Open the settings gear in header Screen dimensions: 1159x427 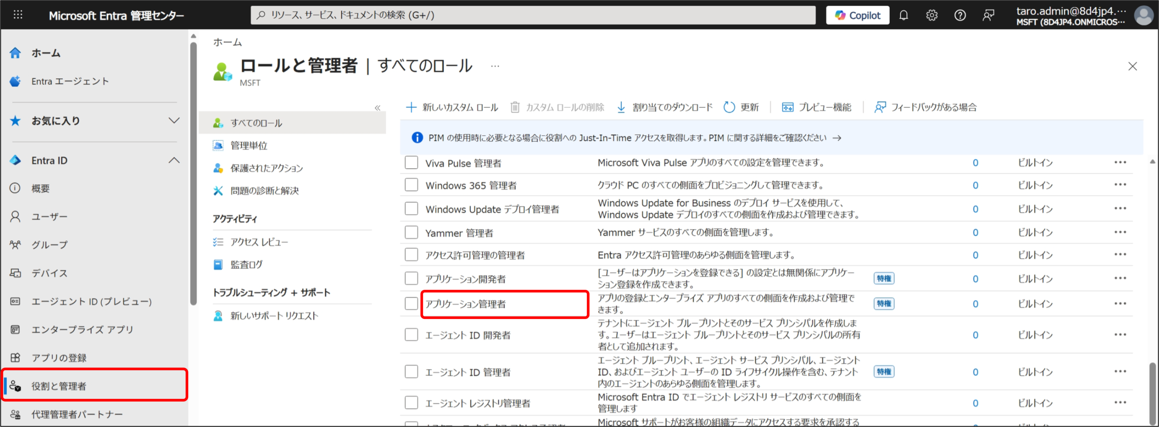[x=932, y=15]
